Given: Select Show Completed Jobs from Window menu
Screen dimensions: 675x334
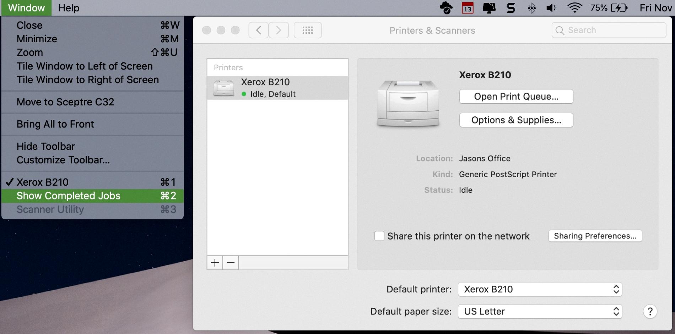Looking at the screenshot, I should [x=68, y=196].
